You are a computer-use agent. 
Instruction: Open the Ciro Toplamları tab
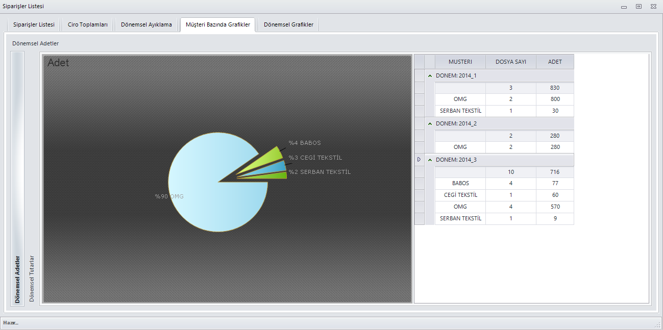pyautogui.click(x=87, y=24)
